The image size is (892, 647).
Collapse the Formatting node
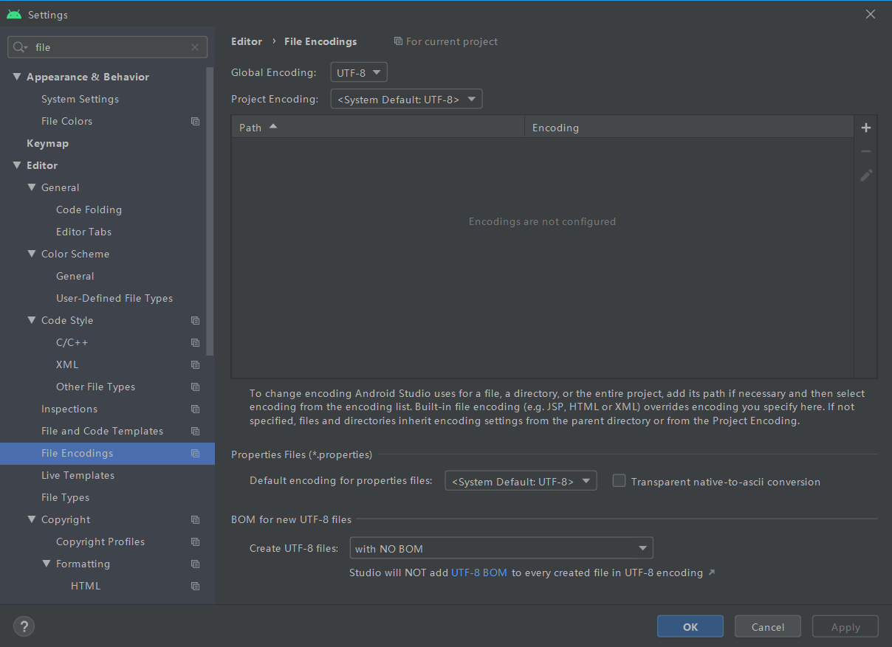click(47, 564)
